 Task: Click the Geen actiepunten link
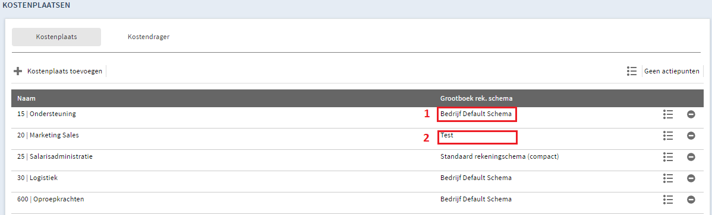672,71
